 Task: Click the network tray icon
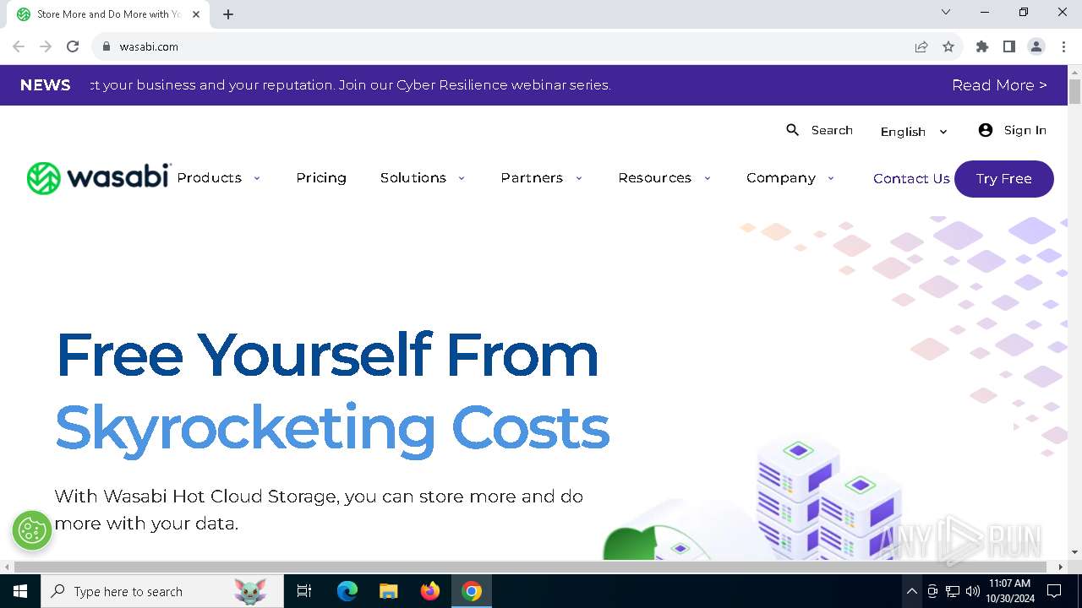[x=953, y=591]
